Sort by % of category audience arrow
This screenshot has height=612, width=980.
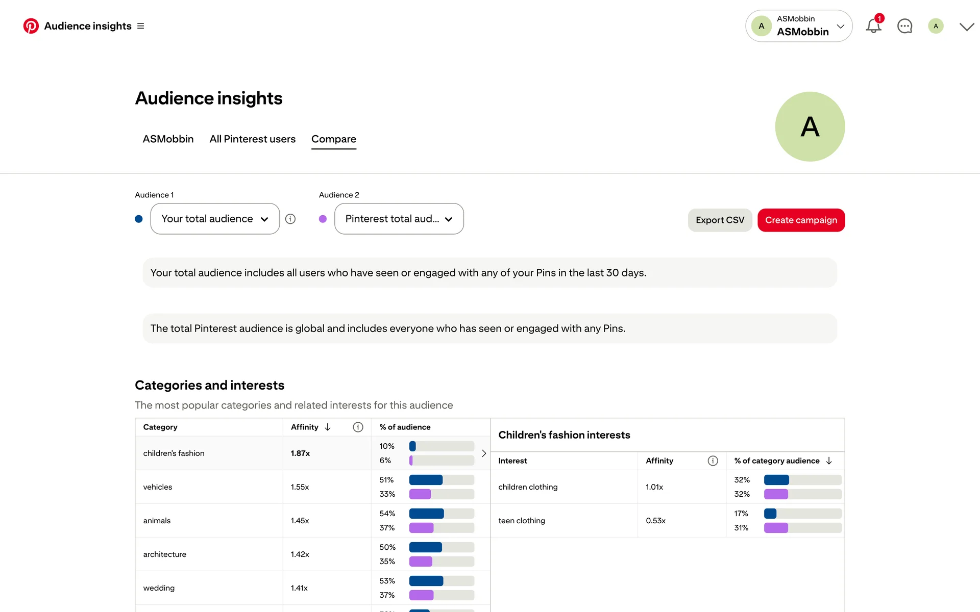point(829,461)
